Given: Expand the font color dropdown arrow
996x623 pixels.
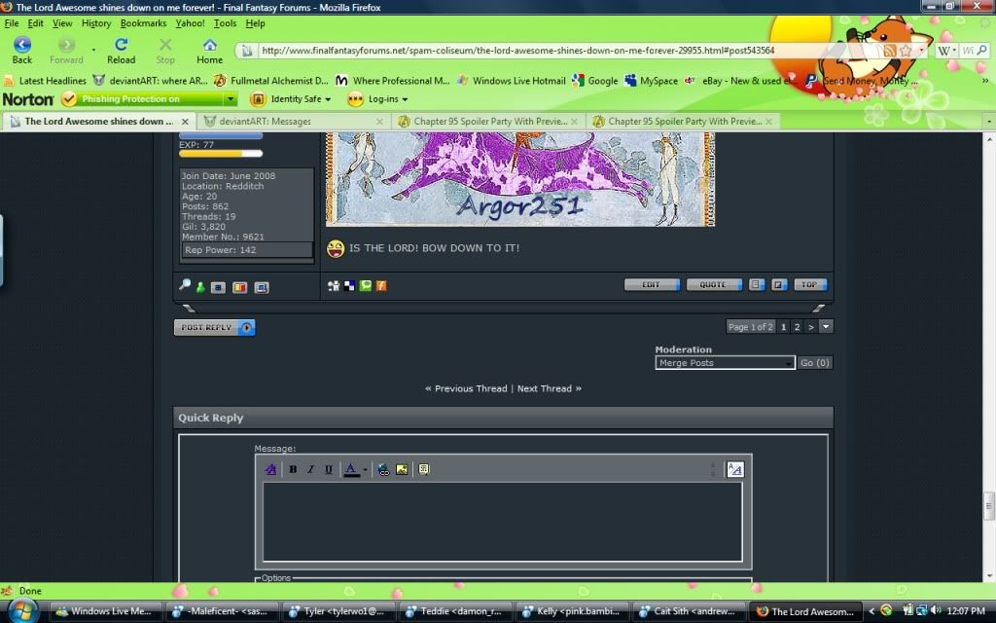Looking at the screenshot, I should pyautogui.click(x=365, y=469).
